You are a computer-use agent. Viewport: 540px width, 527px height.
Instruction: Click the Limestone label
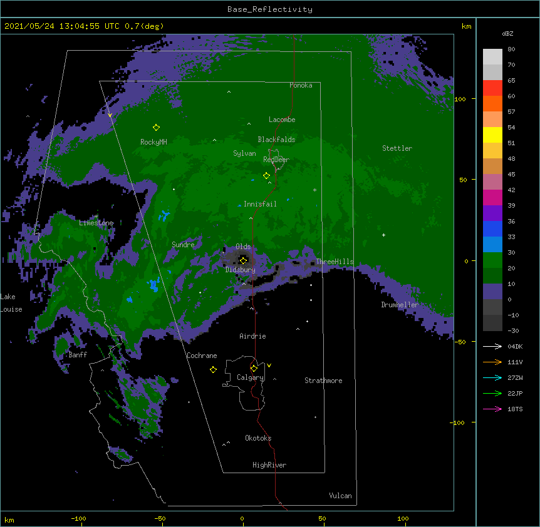(96, 223)
